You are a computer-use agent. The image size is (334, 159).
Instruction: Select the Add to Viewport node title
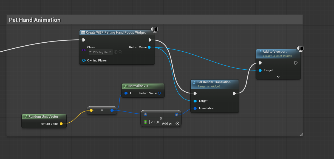[274, 51]
